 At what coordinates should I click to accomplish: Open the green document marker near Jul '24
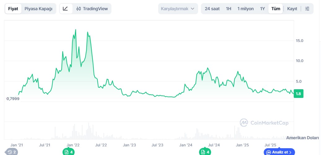(x=205, y=152)
